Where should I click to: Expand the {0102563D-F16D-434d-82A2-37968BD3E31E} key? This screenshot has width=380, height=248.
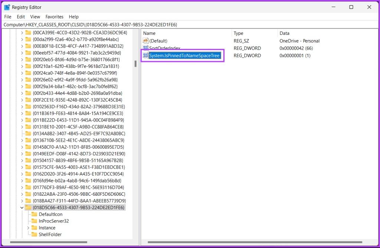(x=22, y=106)
